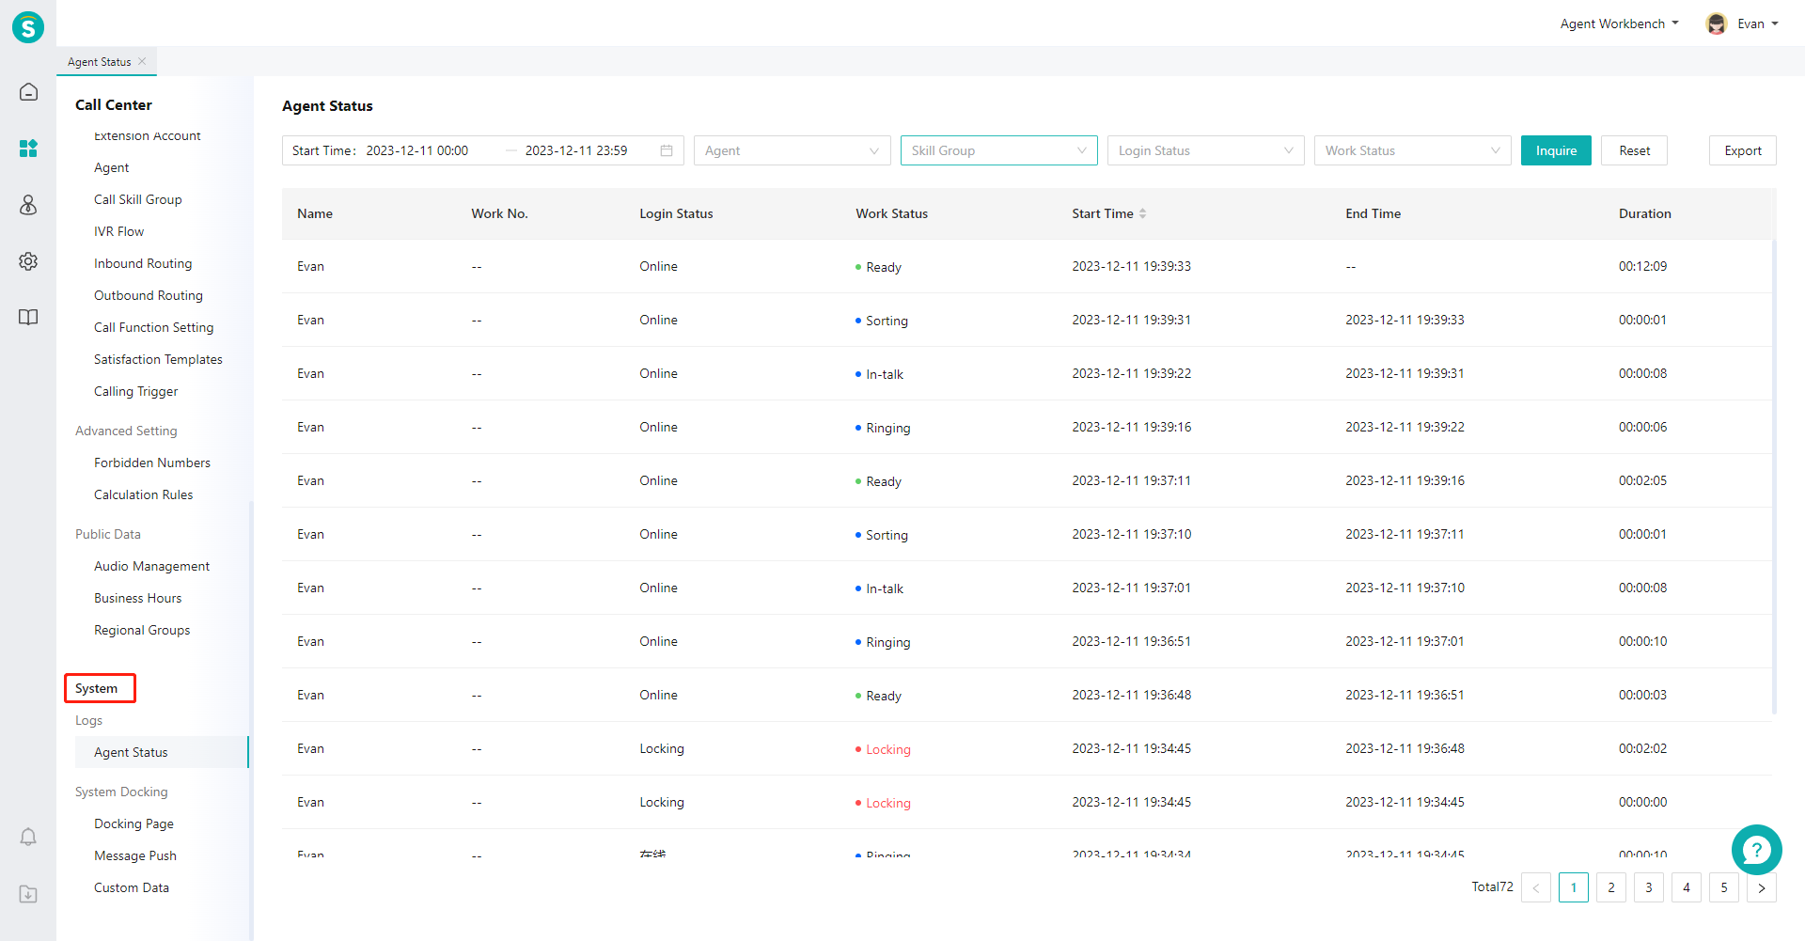Image resolution: width=1805 pixels, height=941 pixels.
Task: Open the Agent menu item
Action: click(111, 167)
